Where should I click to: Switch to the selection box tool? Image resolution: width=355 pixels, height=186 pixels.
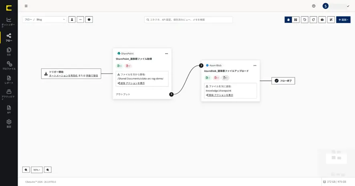295,20
